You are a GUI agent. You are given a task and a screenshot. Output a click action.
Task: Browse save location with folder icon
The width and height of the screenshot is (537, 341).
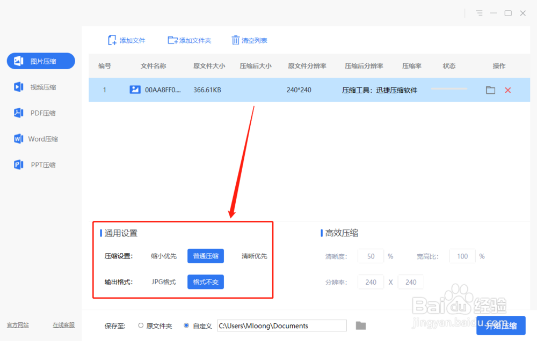360,325
